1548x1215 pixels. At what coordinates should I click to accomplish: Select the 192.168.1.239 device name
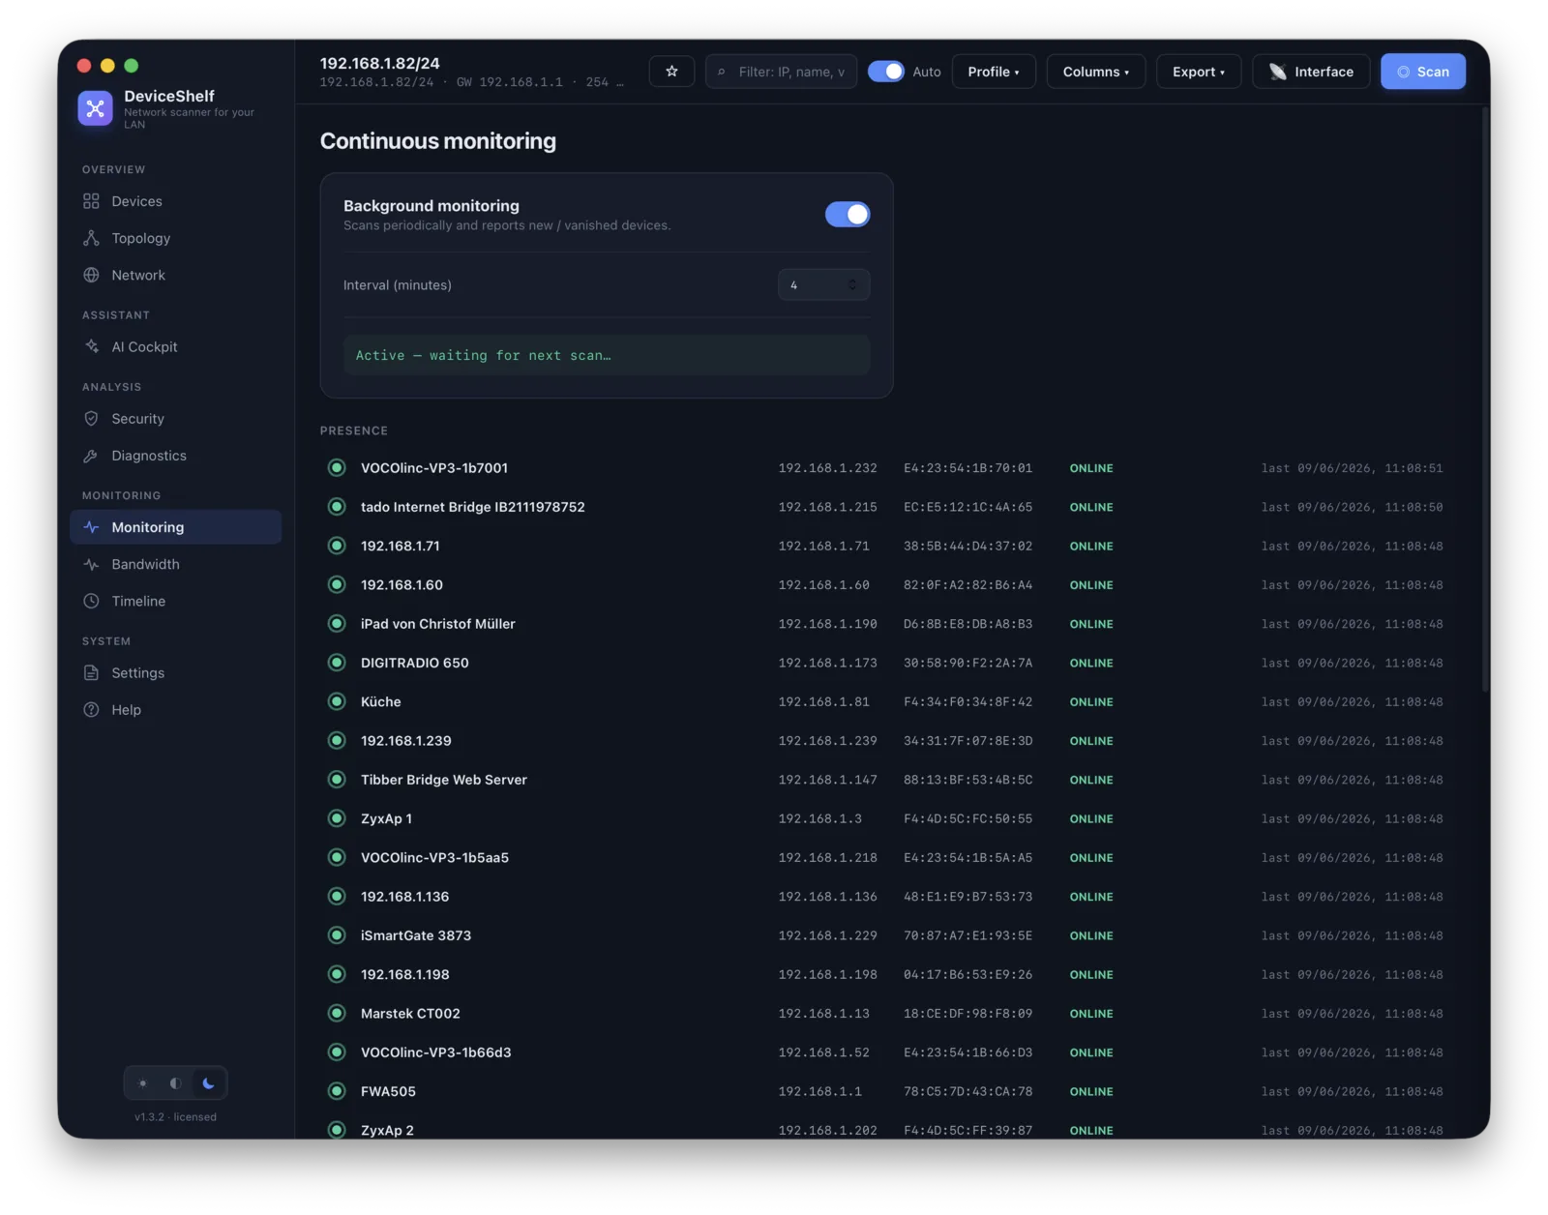click(x=406, y=741)
